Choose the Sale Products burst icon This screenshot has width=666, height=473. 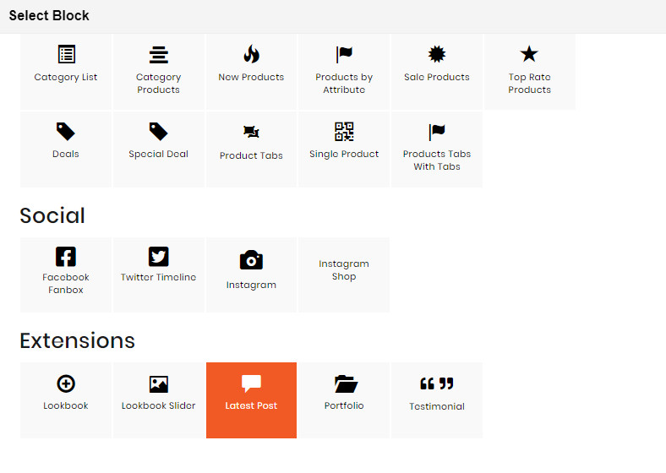coord(437,54)
